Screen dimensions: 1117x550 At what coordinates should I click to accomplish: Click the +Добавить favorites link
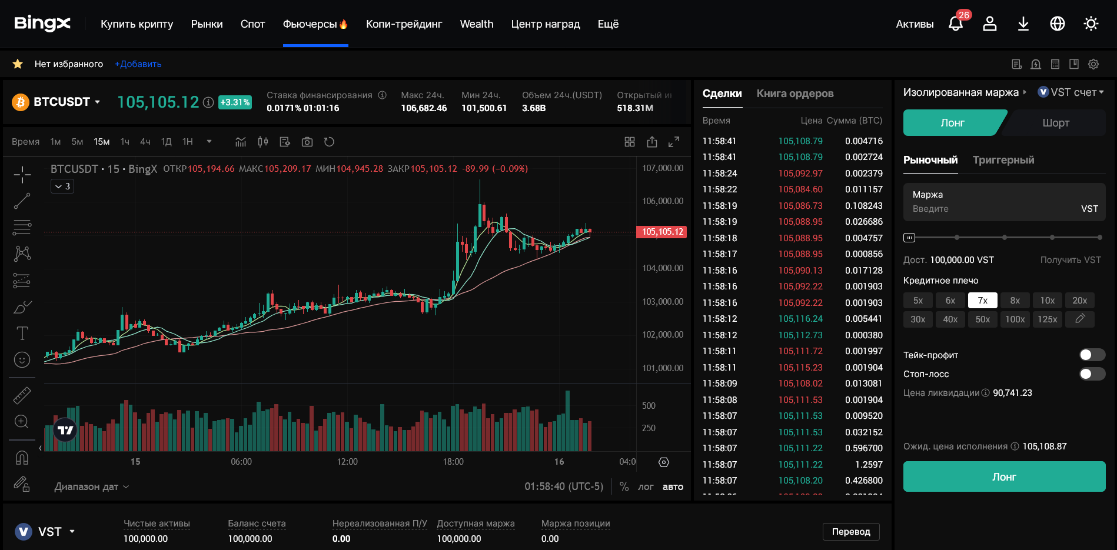[138, 64]
